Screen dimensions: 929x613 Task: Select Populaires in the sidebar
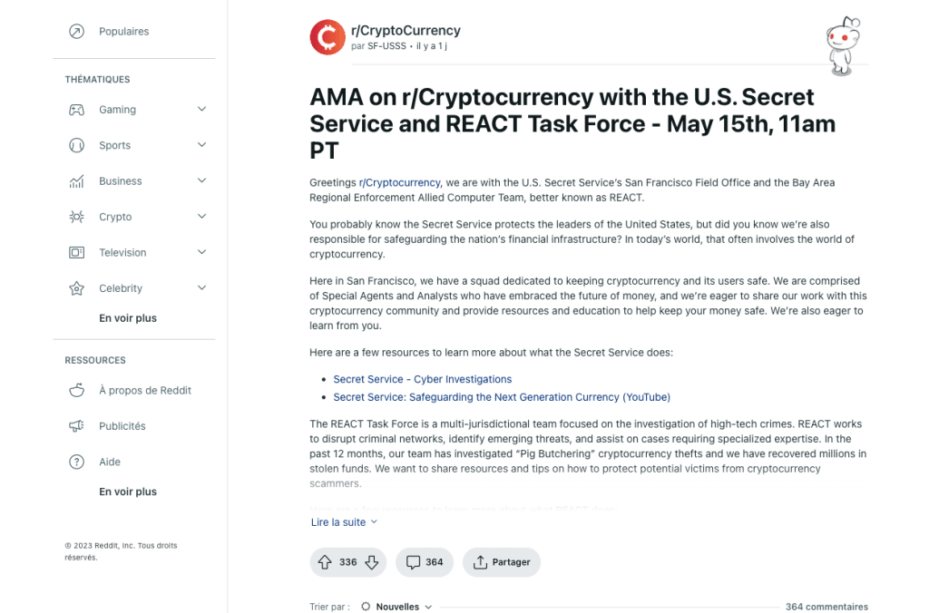[123, 32]
